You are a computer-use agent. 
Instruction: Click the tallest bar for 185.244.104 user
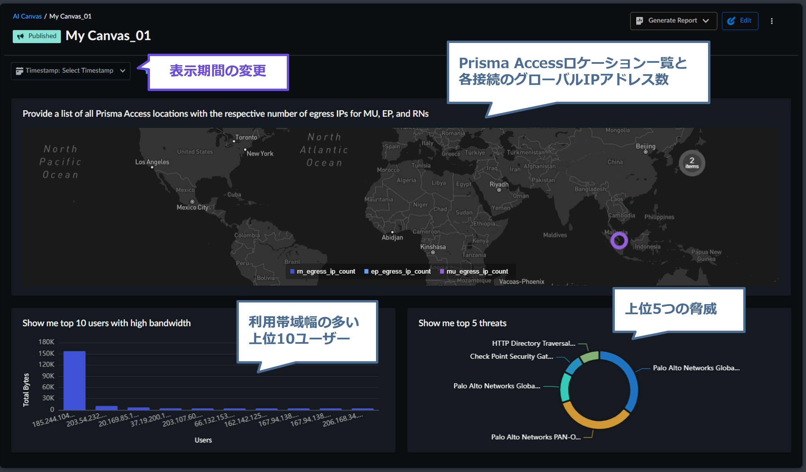click(x=74, y=380)
